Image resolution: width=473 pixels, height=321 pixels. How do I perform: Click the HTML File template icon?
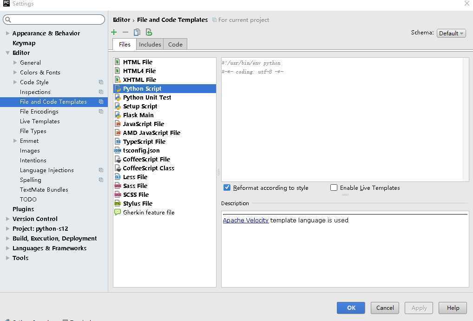coord(118,62)
